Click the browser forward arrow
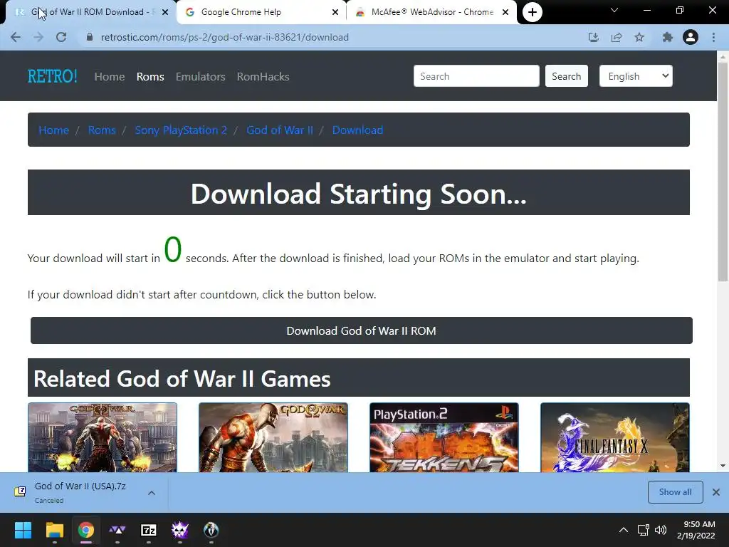 coord(38,37)
